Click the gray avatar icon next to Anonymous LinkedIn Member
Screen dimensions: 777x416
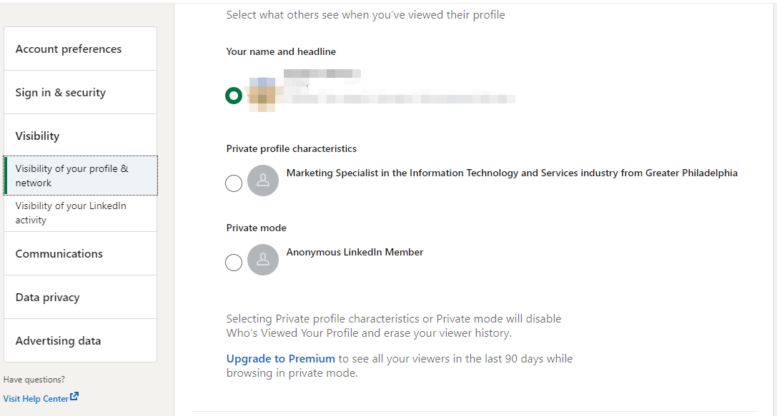263,260
